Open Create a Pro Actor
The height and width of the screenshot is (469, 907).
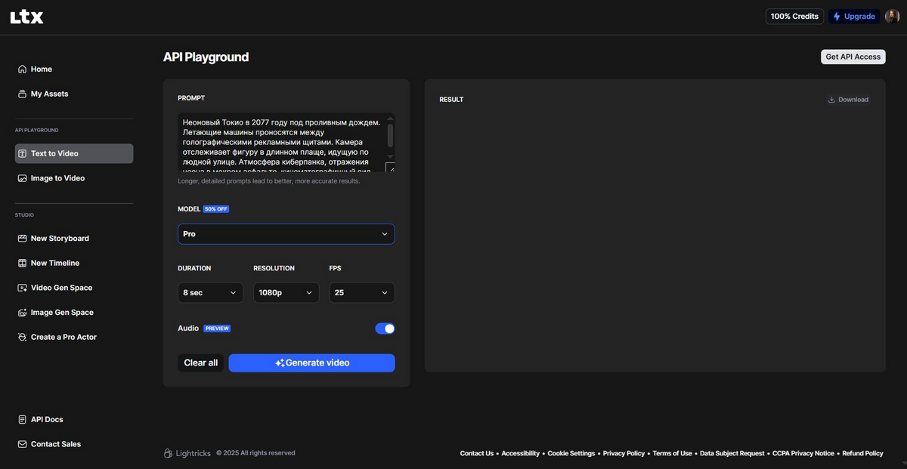coord(22,338)
